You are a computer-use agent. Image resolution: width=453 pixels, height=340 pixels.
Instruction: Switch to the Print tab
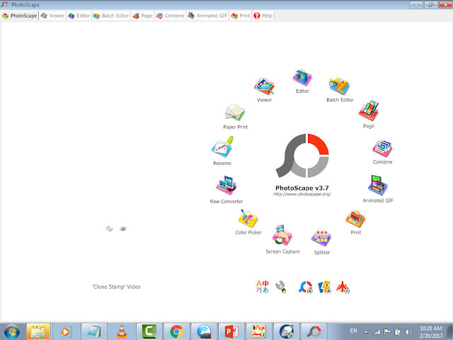click(x=241, y=16)
